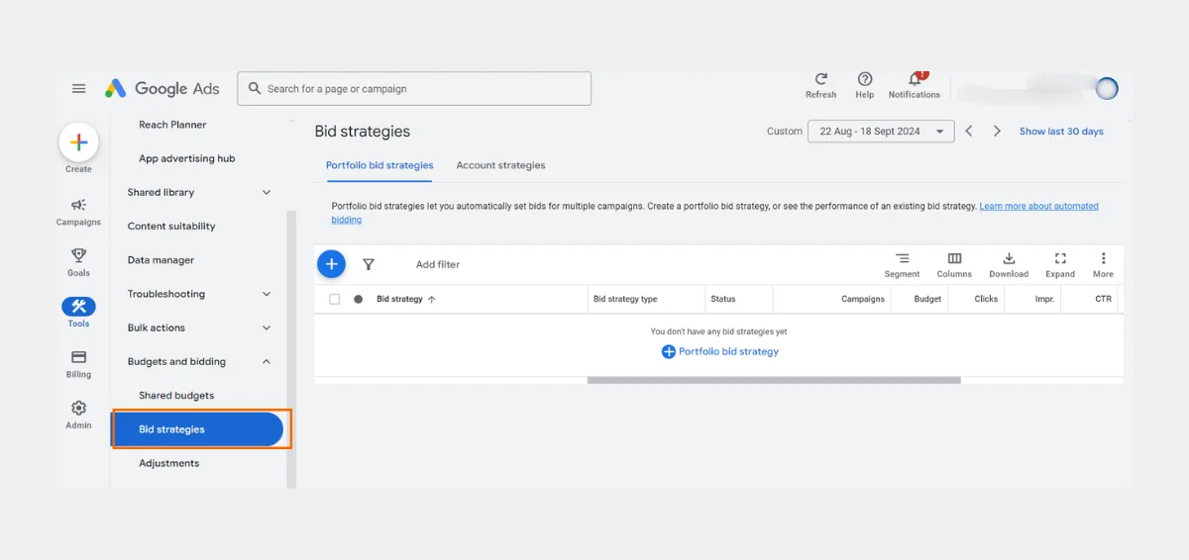
Task: Go to previous date range arrow
Action: pyautogui.click(x=969, y=131)
